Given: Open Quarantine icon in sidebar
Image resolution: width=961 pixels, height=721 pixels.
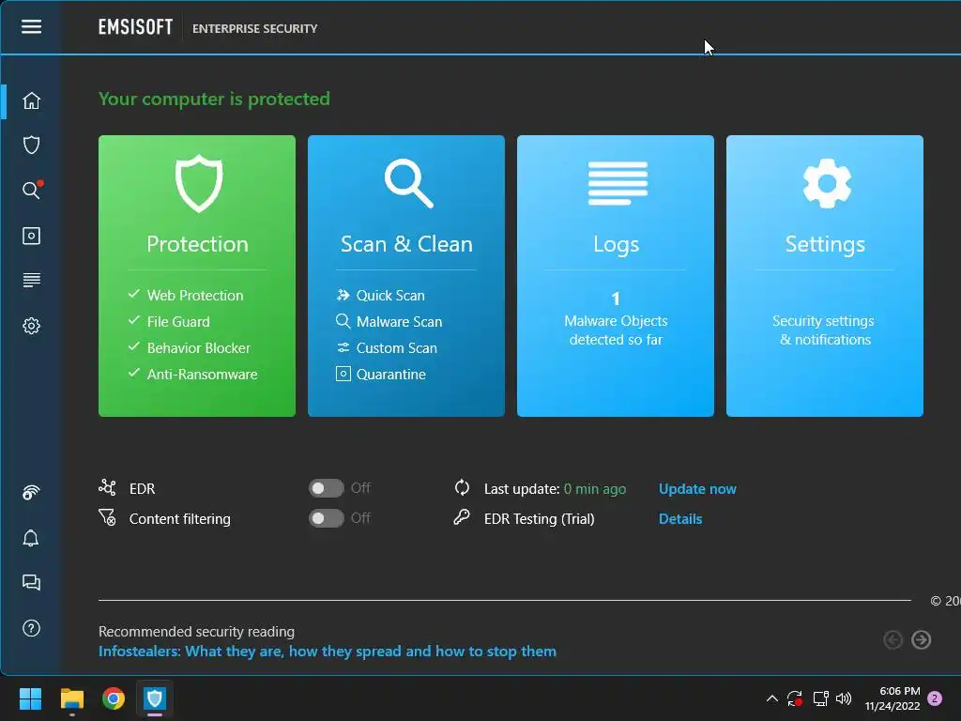Looking at the screenshot, I should [31, 236].
